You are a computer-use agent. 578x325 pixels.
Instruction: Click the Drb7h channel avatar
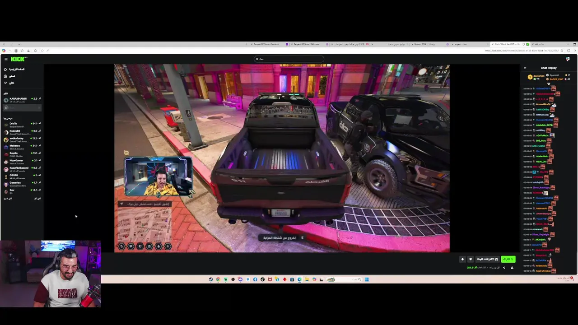[x=6, y=125]
